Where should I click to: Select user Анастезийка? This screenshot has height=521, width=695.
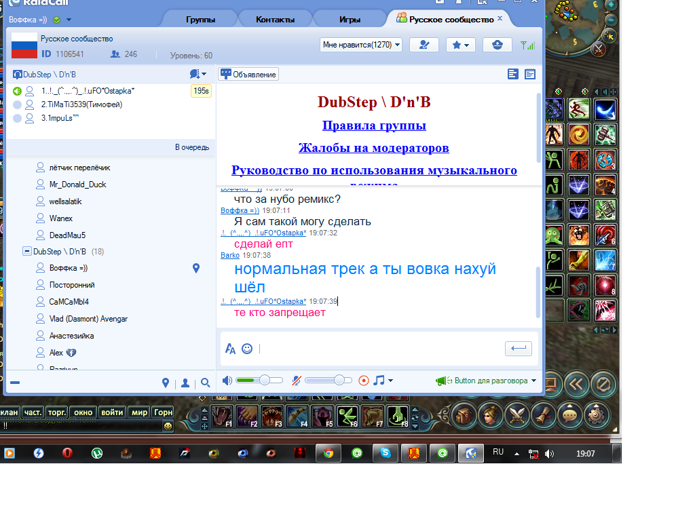tap(71, 335)
